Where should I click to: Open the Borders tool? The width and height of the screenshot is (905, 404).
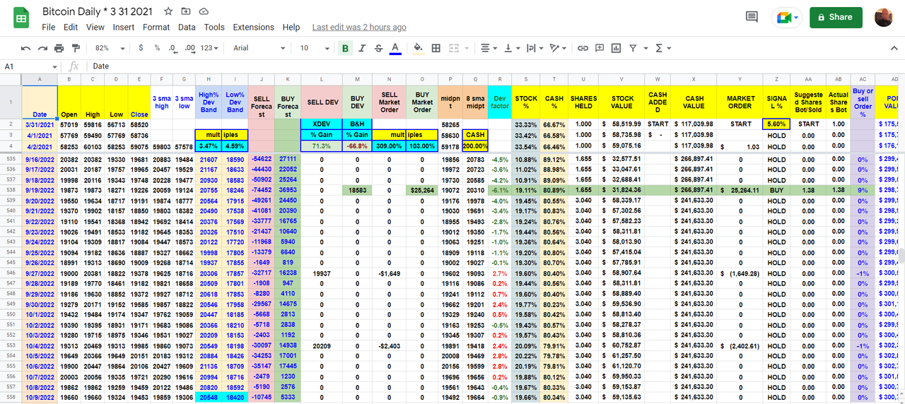click(436, 48)
